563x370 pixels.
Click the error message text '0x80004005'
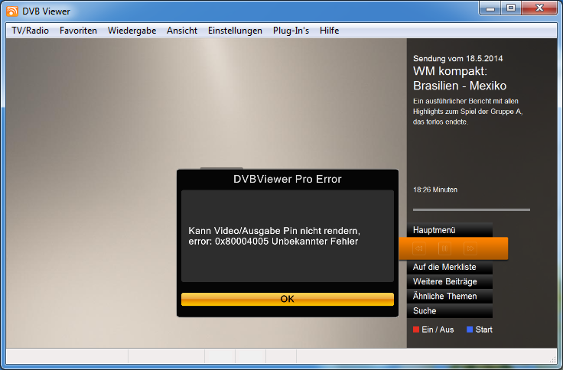click(x=242, y=241)
